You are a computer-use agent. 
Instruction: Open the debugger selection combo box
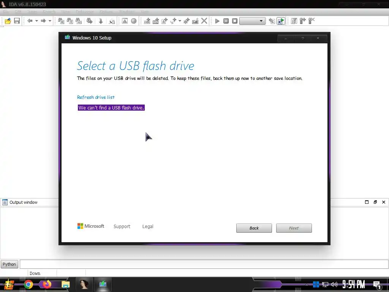(252, 21)
